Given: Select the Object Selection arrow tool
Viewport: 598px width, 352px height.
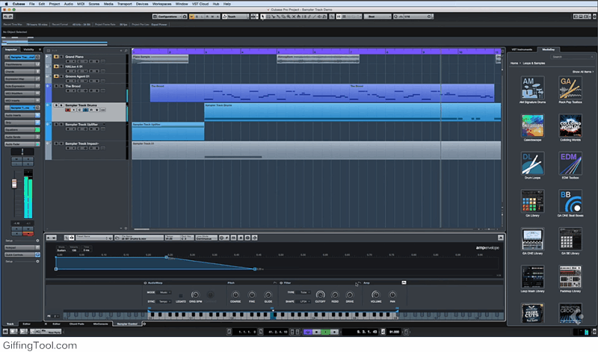Looking at the screenshot, I should (263, 16).
